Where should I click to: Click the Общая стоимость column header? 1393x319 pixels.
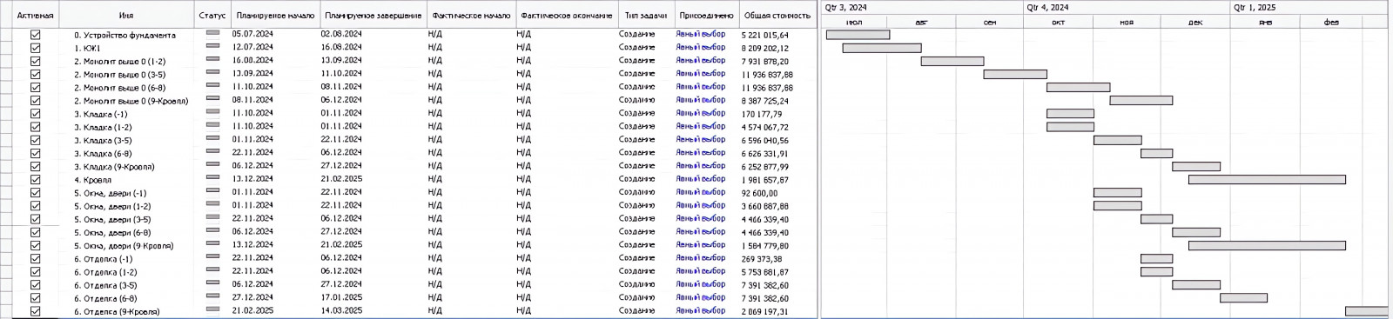(x=777, y=15)
